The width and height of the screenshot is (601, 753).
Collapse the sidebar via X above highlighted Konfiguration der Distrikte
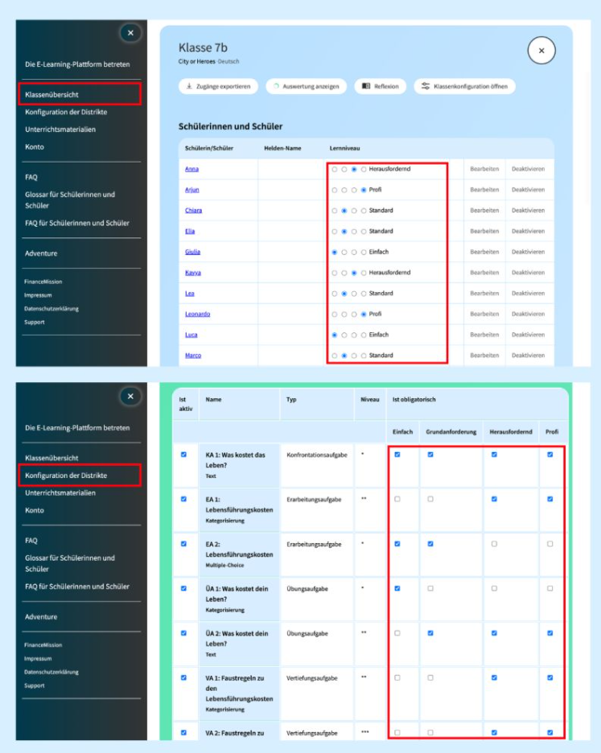pos(130,396)
